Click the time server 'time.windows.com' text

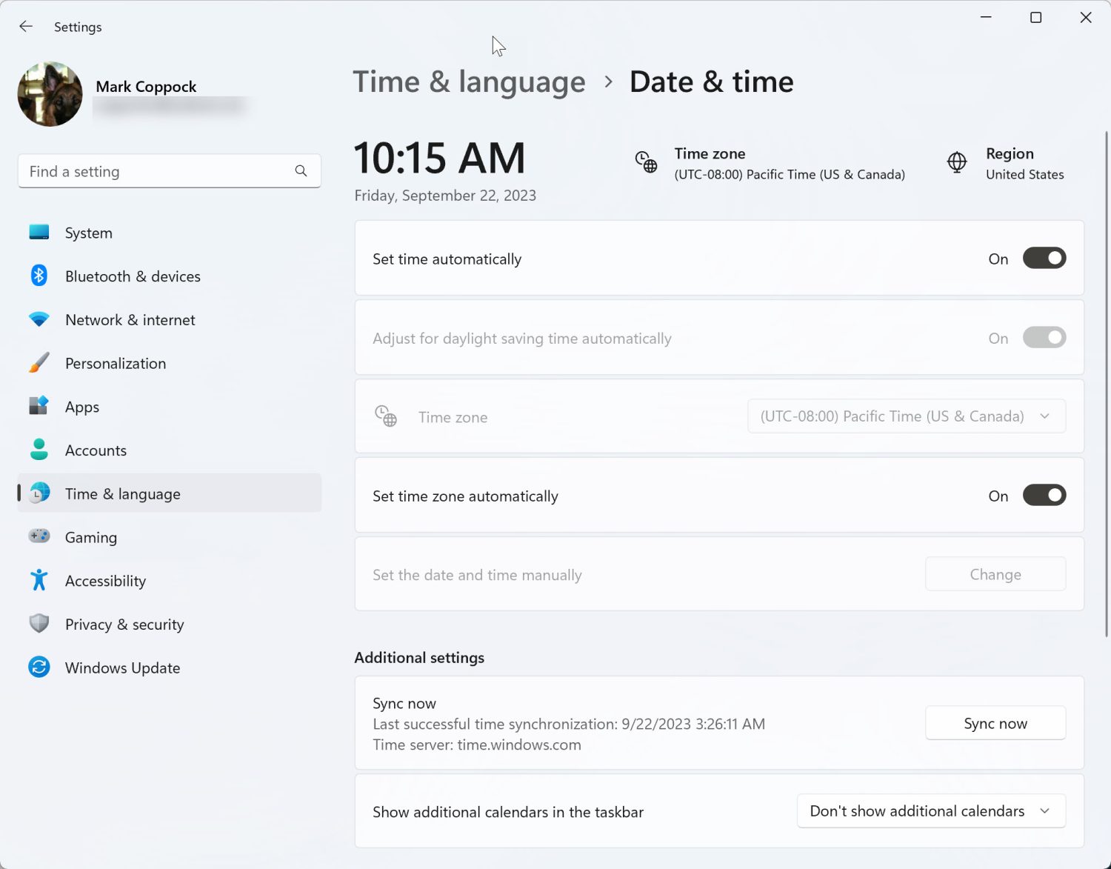click(x=519, y=745)
